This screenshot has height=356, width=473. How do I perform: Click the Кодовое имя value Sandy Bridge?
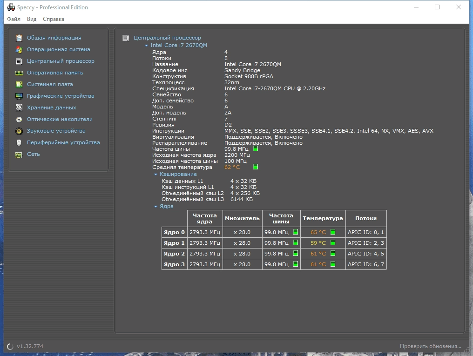[242, 70]
